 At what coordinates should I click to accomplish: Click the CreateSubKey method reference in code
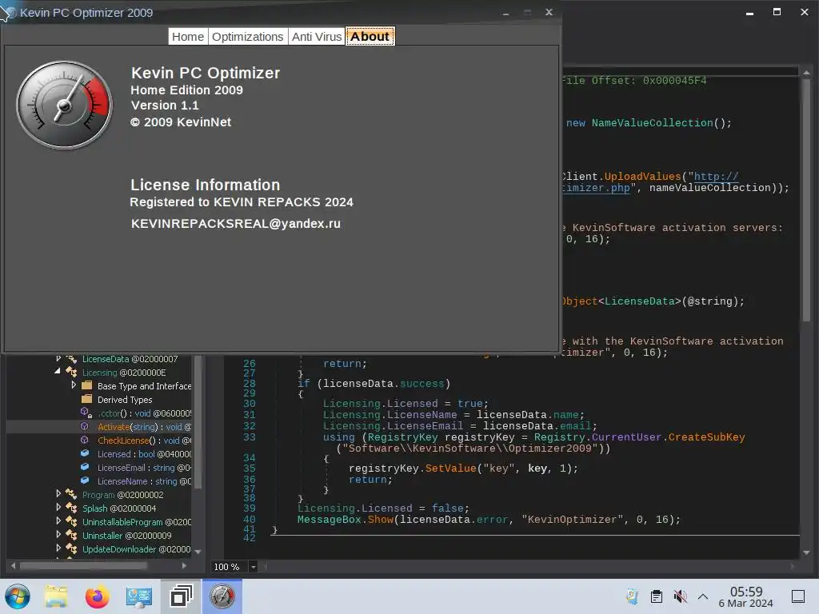706,437
